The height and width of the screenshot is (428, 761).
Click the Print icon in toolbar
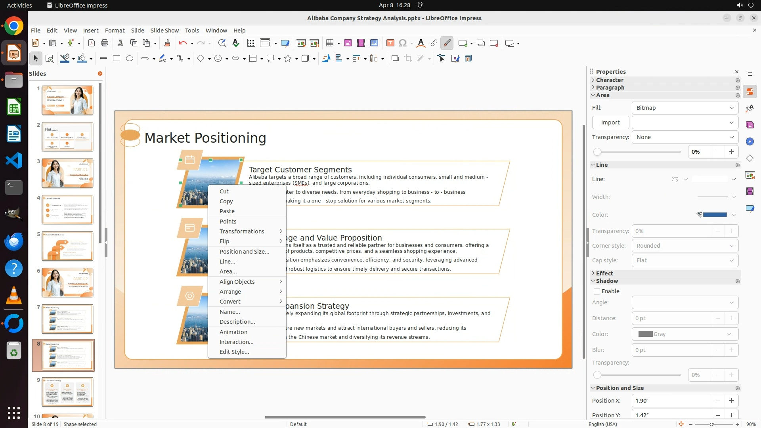click(105, 43)
